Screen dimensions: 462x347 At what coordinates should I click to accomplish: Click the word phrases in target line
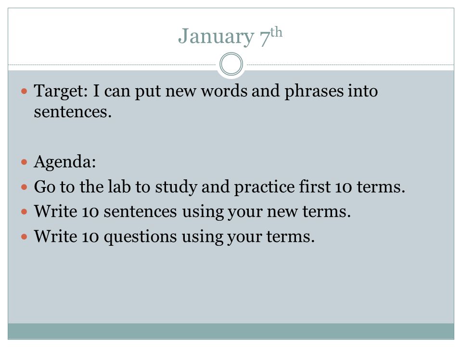click(x=314, y=91)
